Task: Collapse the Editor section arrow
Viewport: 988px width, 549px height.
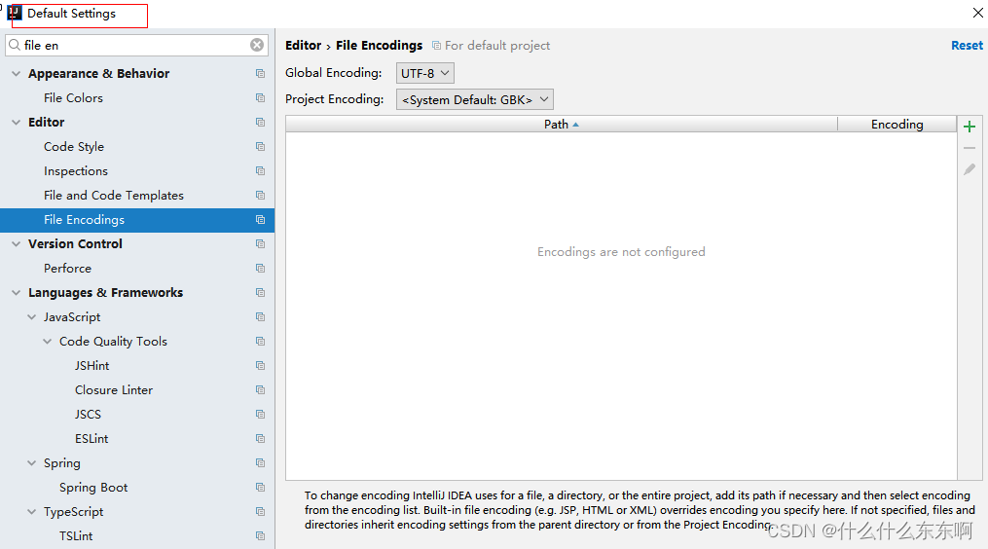Action: [x=17, y=123]
